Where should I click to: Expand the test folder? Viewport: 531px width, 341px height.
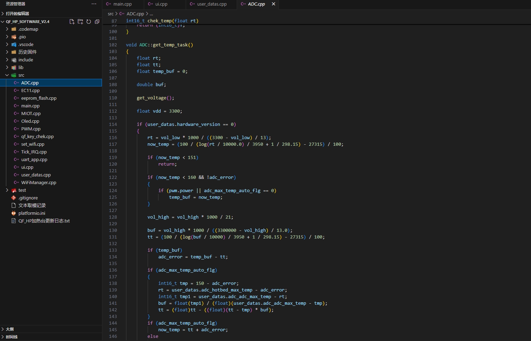point(22,190)
